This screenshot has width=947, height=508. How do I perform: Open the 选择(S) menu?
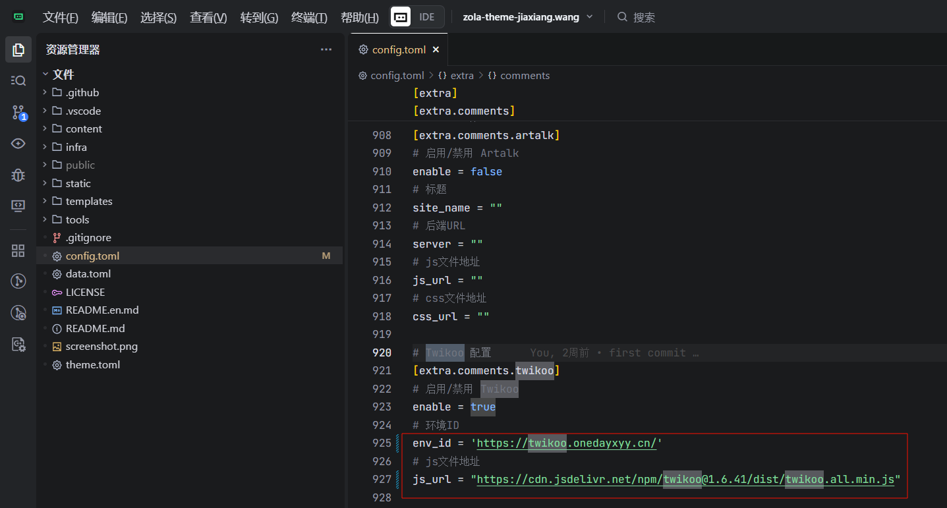[x=158, y=18]
